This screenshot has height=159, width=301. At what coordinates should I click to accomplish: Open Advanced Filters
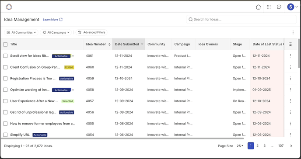(91, 32)
